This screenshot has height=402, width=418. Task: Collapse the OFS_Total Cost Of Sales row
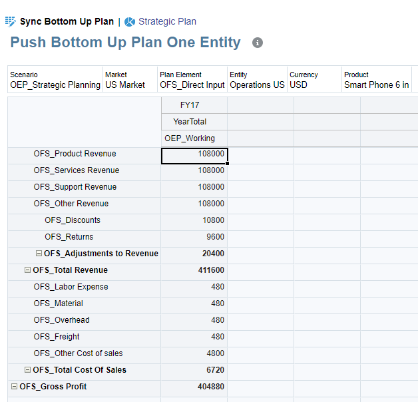[27, 370]
